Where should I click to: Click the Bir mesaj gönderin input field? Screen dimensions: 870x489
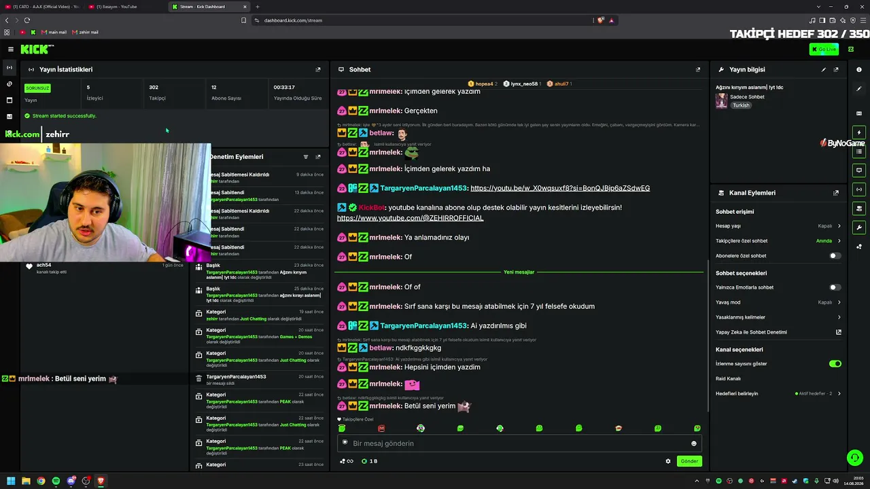click(519, 443)
